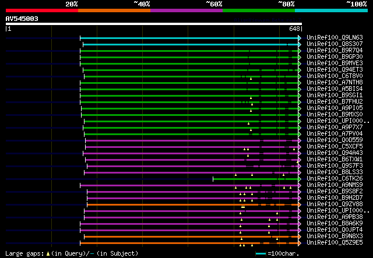This screenshot has height=258, width=373.
Task: Click the green A7NTH8 alignment bar
Action: coord(189,83)
